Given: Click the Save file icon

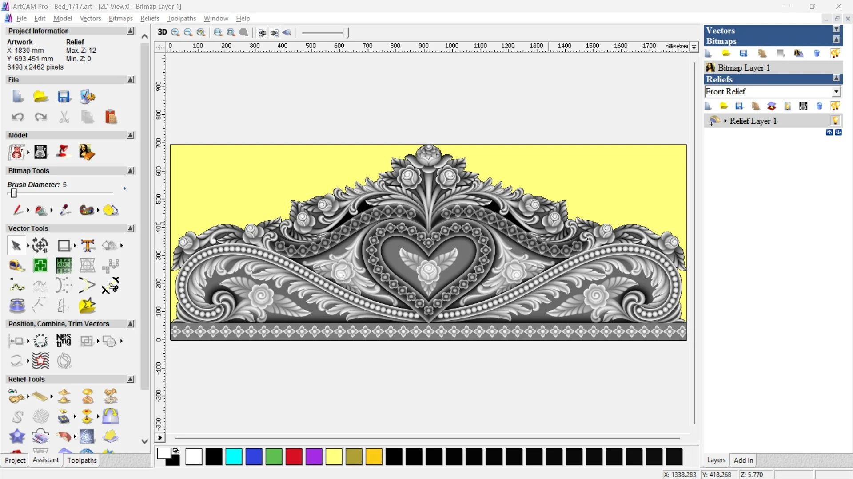Looking at the screenshot, I should 64,97.
